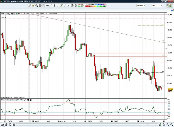The height and width of the screenshot is (127, 174).
Task: Open RSI indicator wrench settings
Action: (x=25, y=100)
